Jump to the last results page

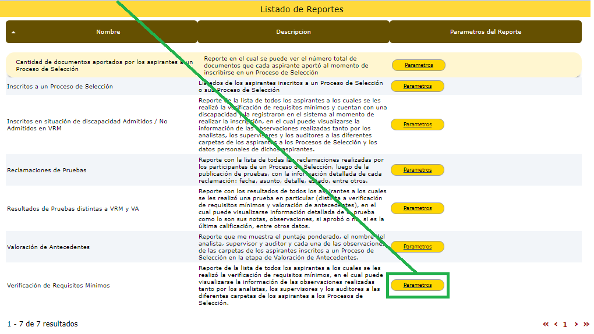586,324
